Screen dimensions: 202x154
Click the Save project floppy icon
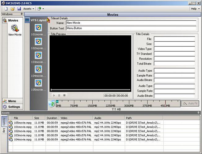click(x=19, y=9)
